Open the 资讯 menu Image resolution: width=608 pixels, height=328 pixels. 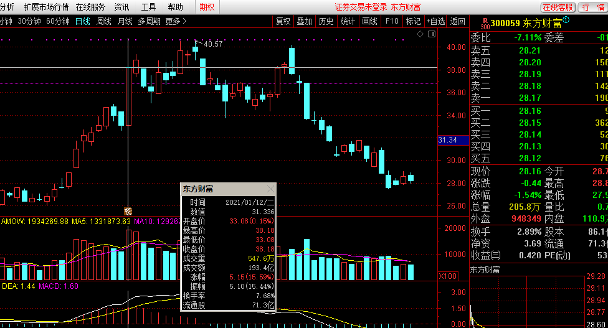pyautogui.click(x=121, y=7)
